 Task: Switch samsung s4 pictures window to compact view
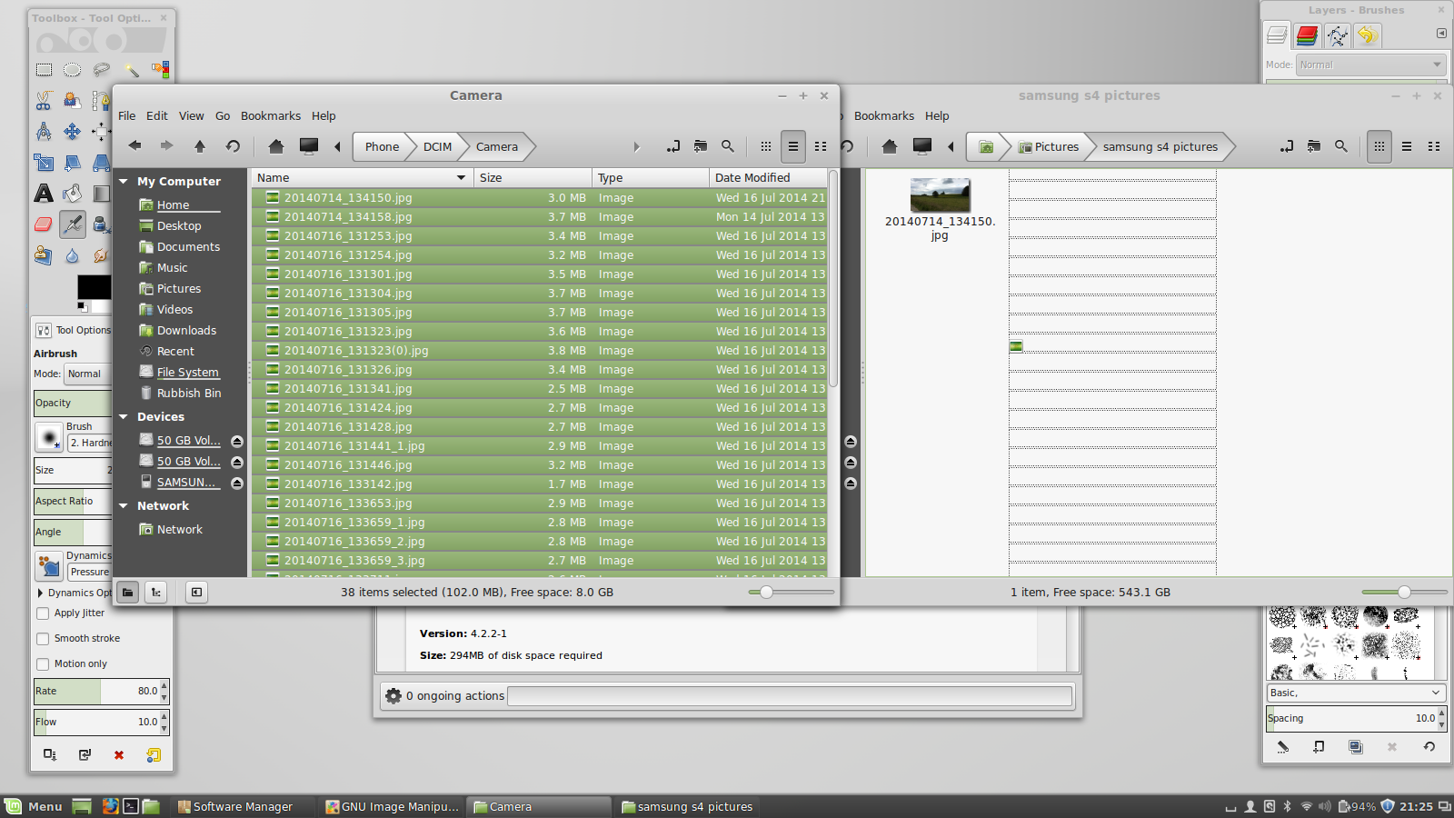click(1434, 146)
